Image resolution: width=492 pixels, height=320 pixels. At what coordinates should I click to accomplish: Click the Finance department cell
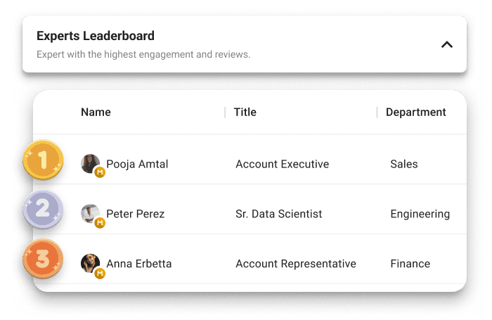[410, 264]
